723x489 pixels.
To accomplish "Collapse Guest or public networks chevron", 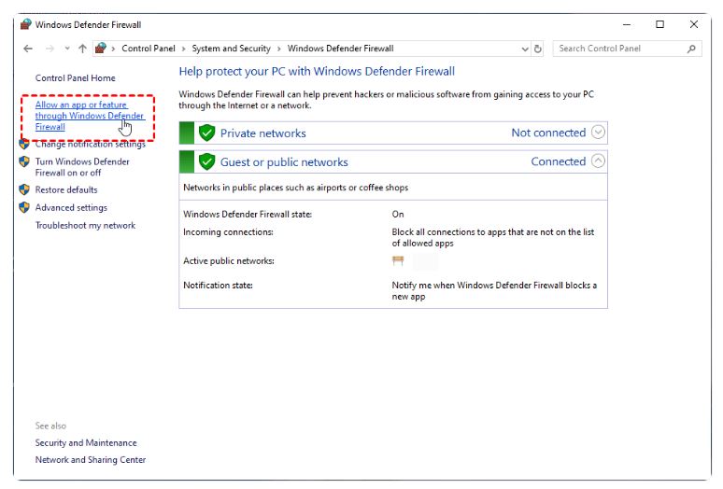I will pyautogui.click(x=598, y=161).
